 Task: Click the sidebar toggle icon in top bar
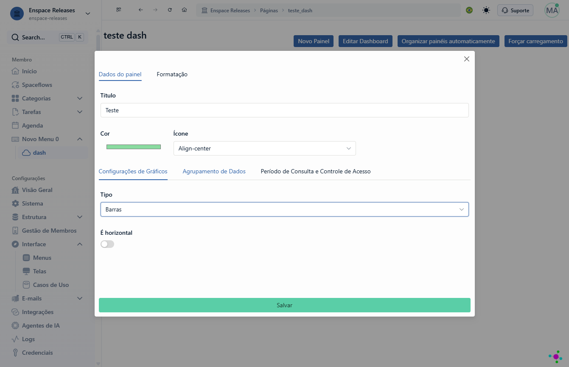pos(119,10)
